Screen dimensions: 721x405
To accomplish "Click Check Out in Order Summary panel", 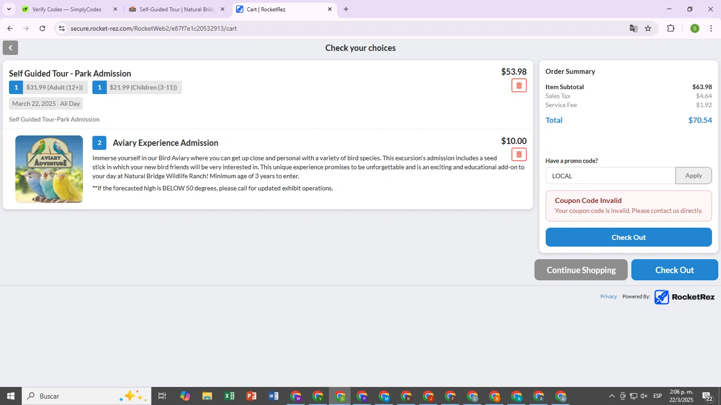I will click(x=628, y=237).
